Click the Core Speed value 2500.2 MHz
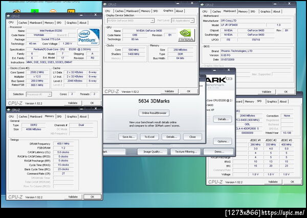Image resolution: width=307 pixels, height=218 pixels. pos(37,72)
